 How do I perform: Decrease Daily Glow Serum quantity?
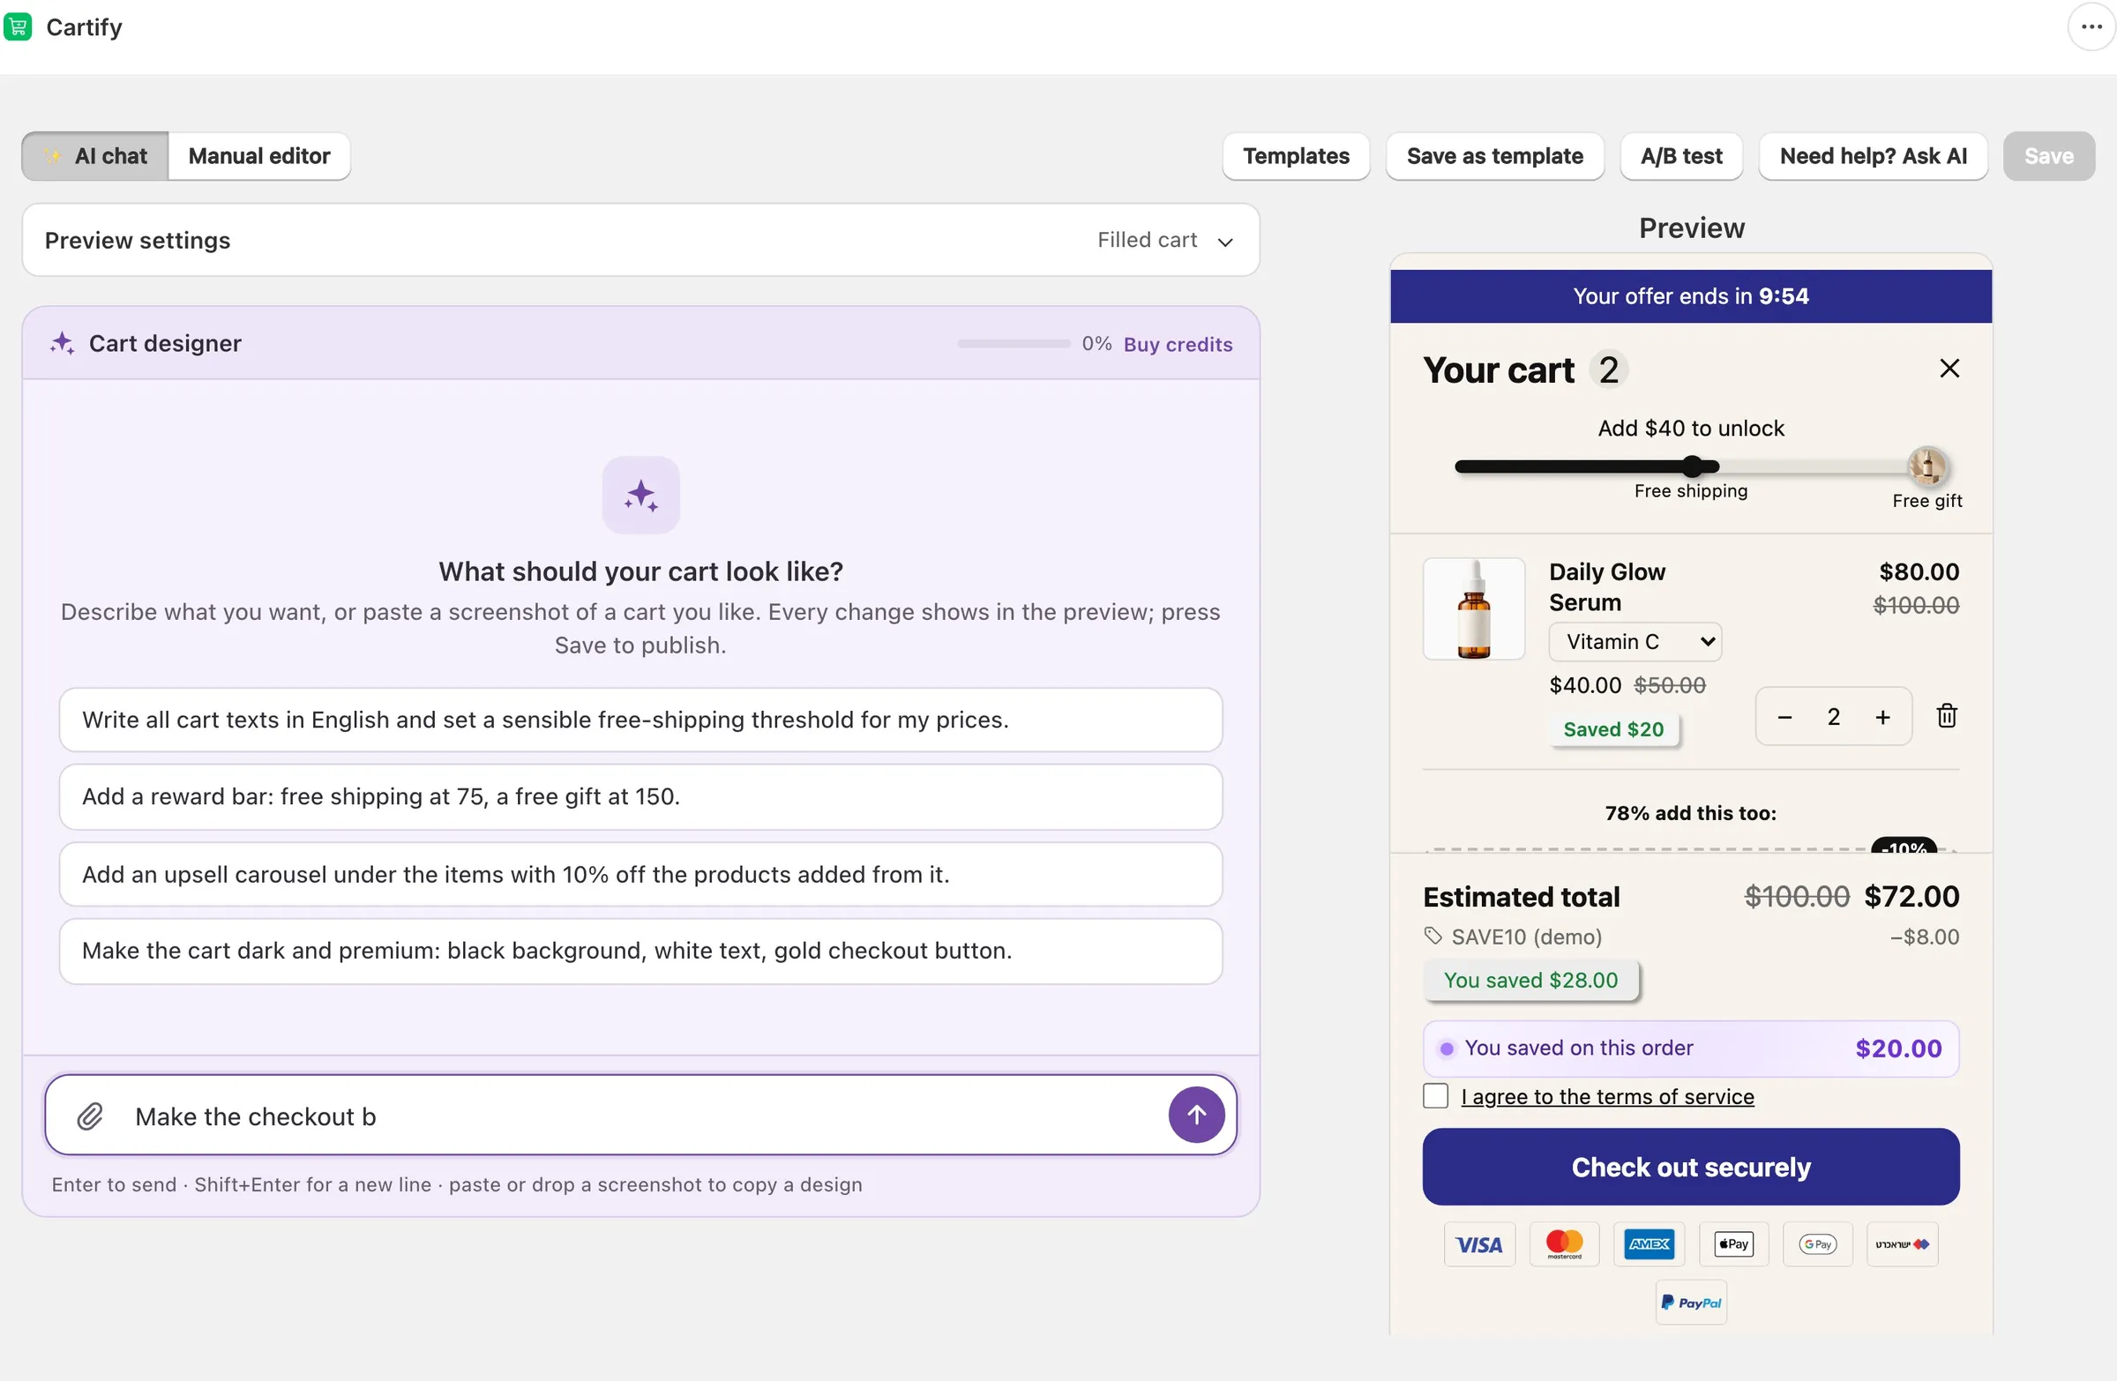tap(1784, 718)
